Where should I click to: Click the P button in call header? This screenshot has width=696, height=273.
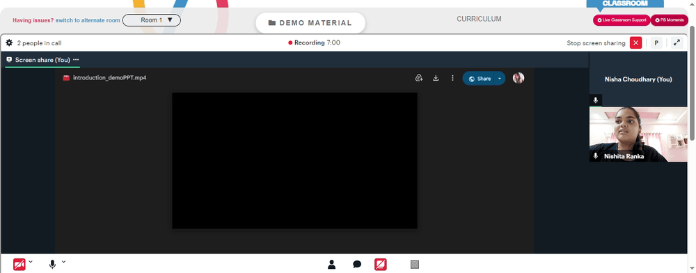[656, 43]
